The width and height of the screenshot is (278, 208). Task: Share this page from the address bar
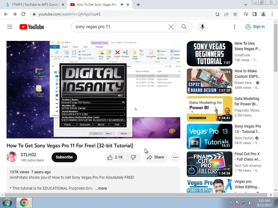226,14
